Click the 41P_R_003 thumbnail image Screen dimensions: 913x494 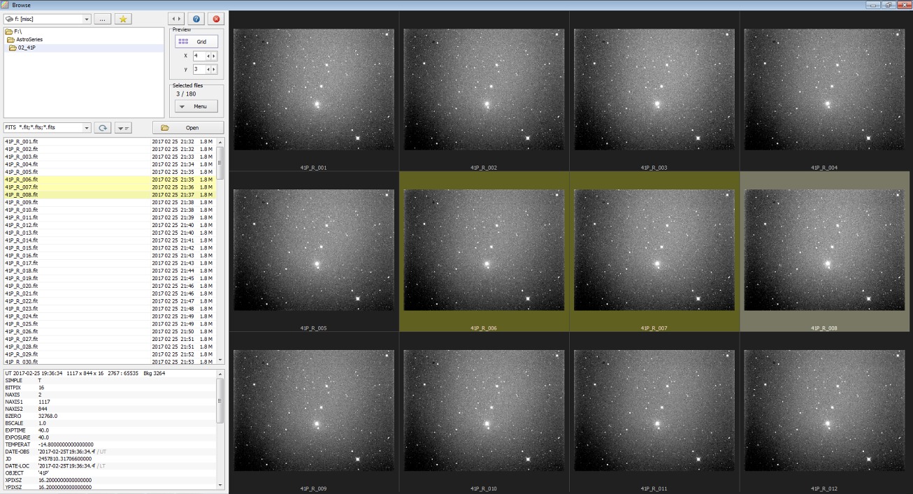point(654,89)
